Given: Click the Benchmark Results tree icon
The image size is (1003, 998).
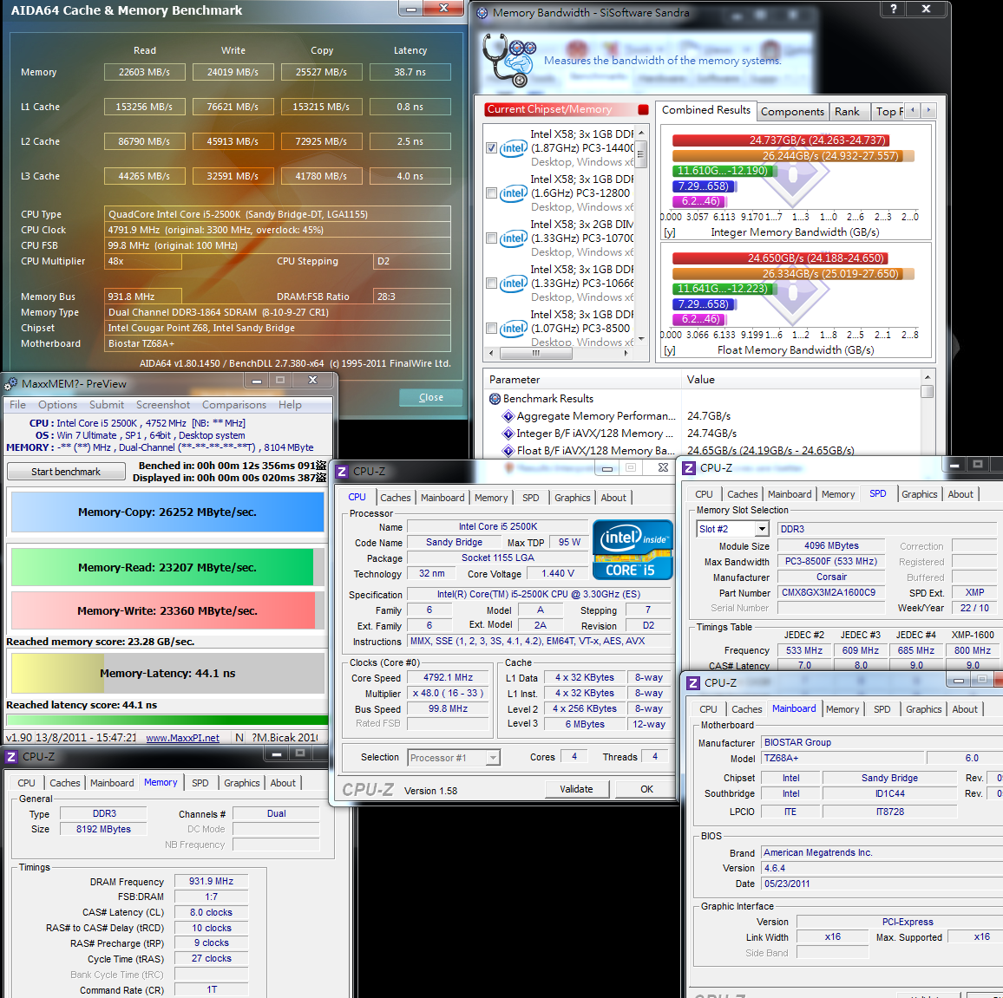Looking at the screenshot, I should [495, 399].
